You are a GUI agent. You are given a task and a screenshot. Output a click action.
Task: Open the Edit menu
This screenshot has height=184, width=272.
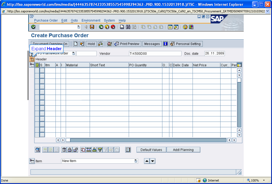pos(64,20)
